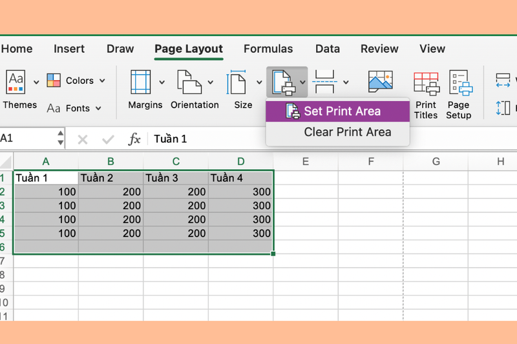Toggle the Print Area dropdown chevron
This screenshot has height=344, width=517.
(x=302, y=83)
